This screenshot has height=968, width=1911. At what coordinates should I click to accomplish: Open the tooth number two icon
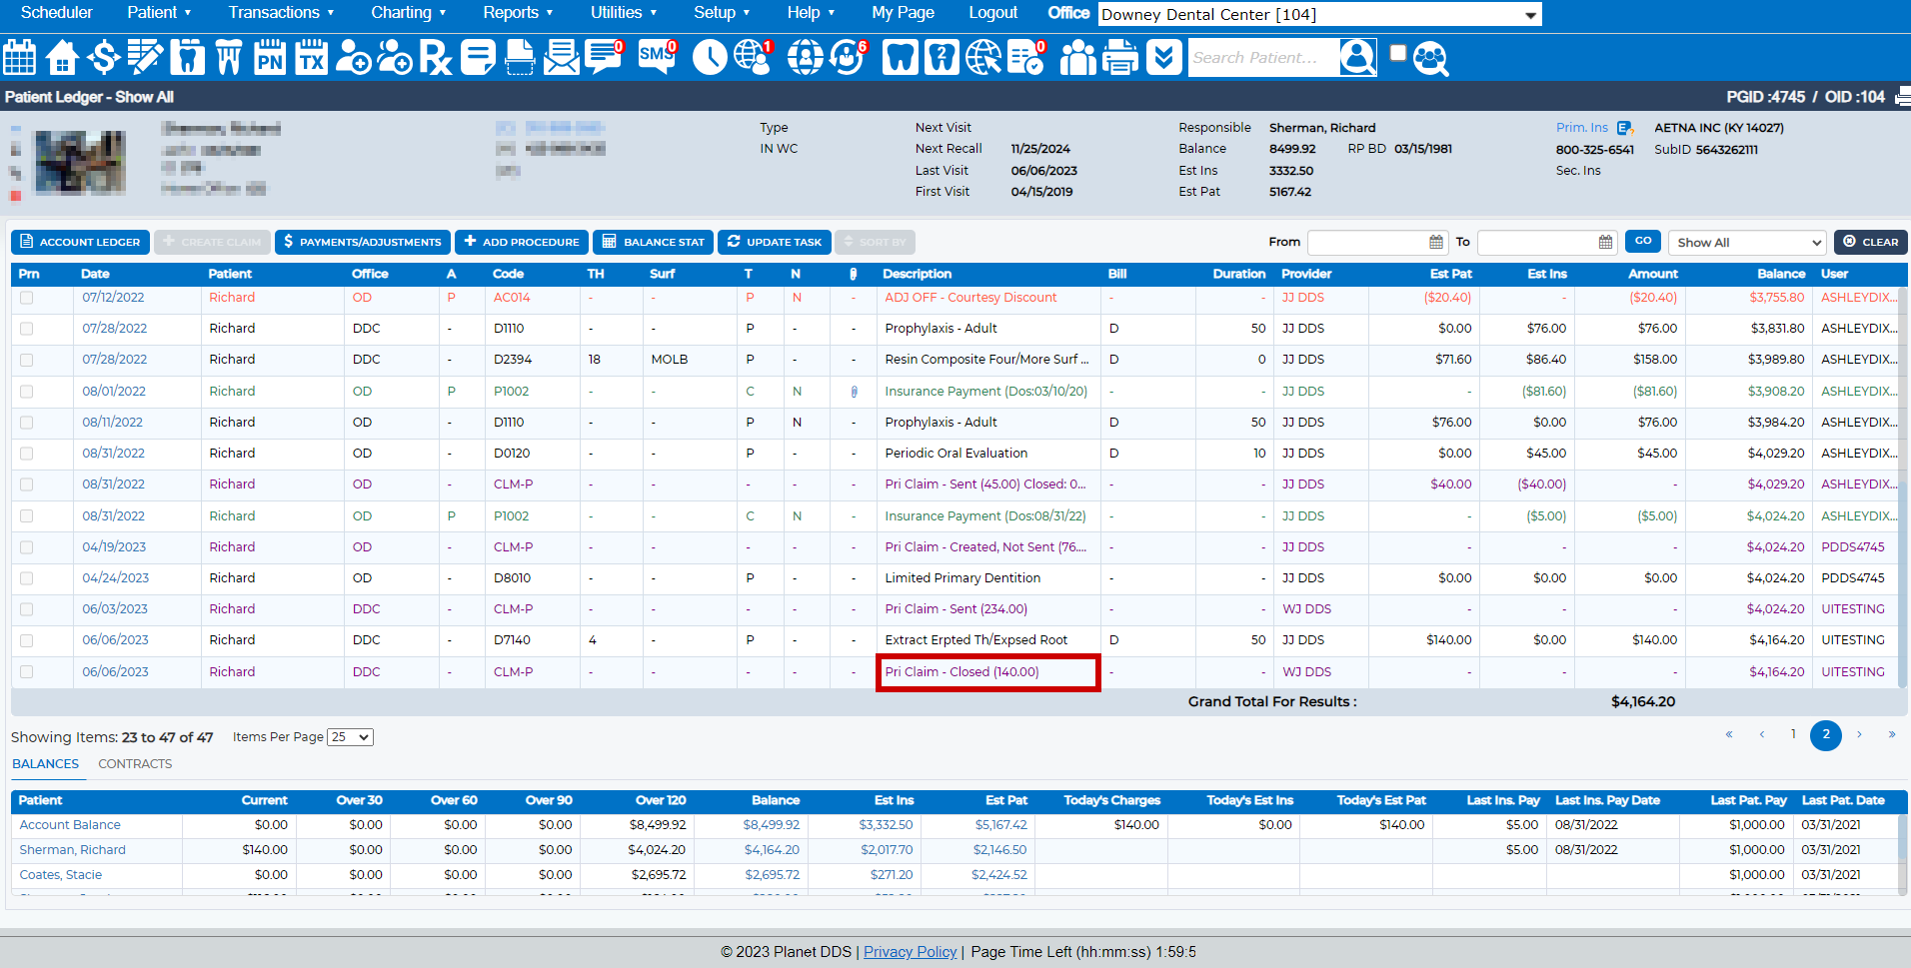(942, 58)
